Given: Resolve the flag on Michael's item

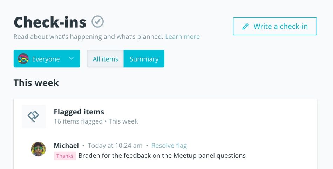Looking at the screenshot, I should [x=169, y=146].
